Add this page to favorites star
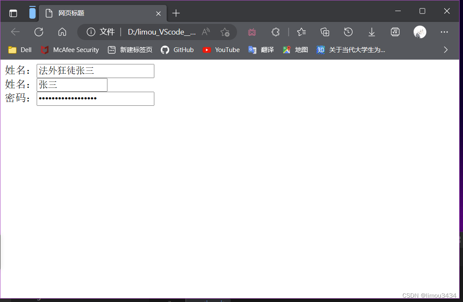The image size is (463, 302). click(225, 32)
